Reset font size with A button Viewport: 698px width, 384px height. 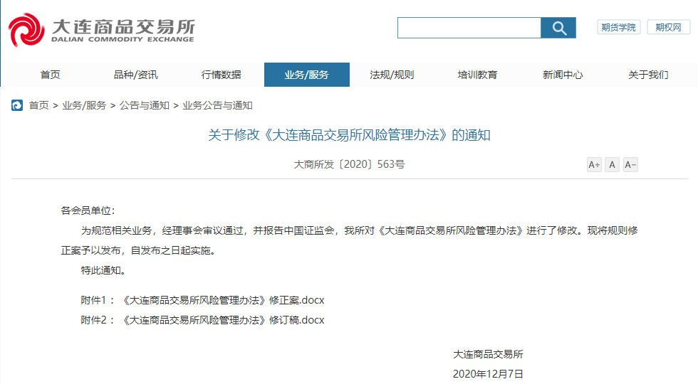(612, 165)
